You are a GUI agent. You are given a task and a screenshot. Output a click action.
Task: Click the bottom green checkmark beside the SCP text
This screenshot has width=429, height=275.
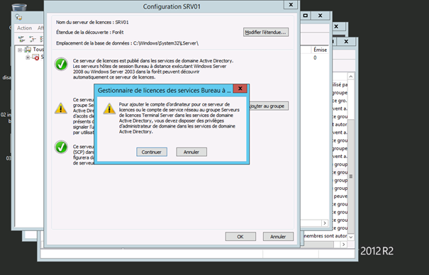coord(61,147)
